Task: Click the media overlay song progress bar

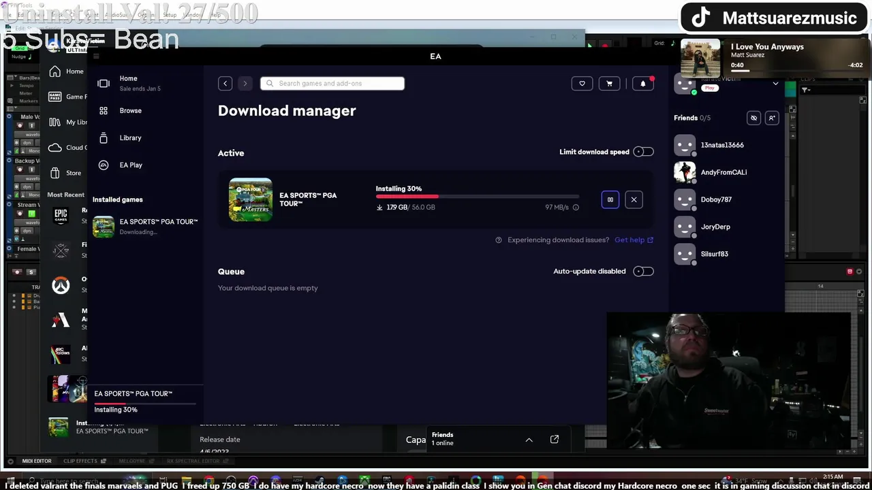Action: tap(797, 70)
